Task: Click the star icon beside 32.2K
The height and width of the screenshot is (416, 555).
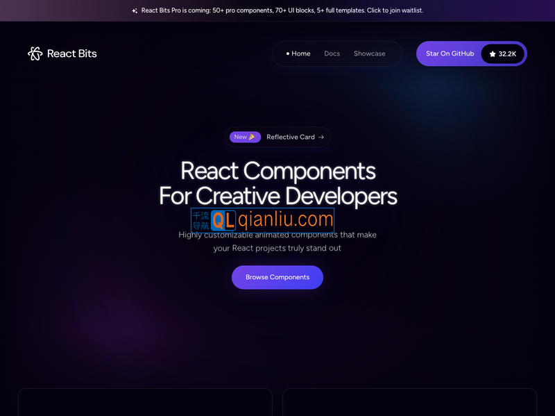Action: (493, 54)
